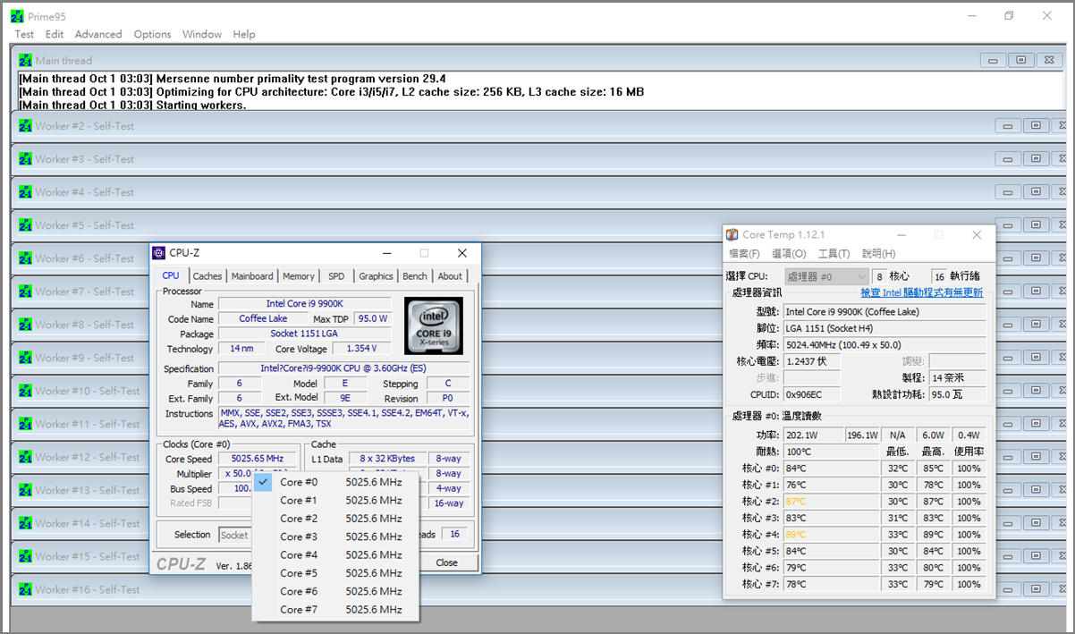Click the CPU-Z title bar icon
1075x634 pixels.
[x=159, y=253]
